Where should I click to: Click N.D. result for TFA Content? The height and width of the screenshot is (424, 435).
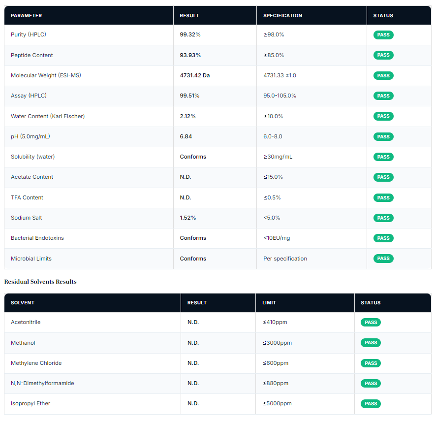coord(186,197)
